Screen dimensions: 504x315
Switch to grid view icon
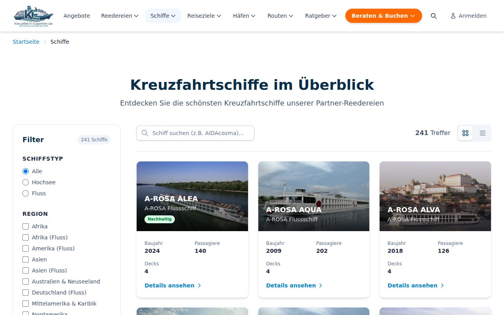(465, 133)
